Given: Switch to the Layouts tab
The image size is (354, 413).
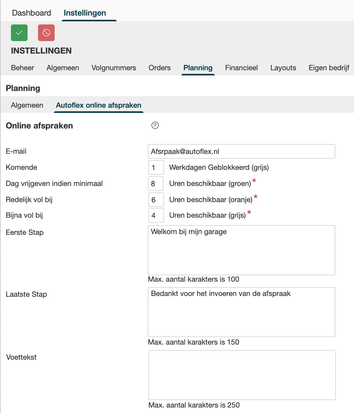Looking at the screenshot, I should [283, 68].
